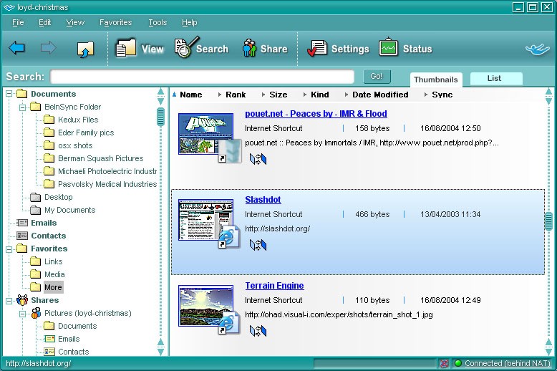This screenshot has height=371, width=557.
Task: Go back with the blue back arrow
Action: point(16,47)
